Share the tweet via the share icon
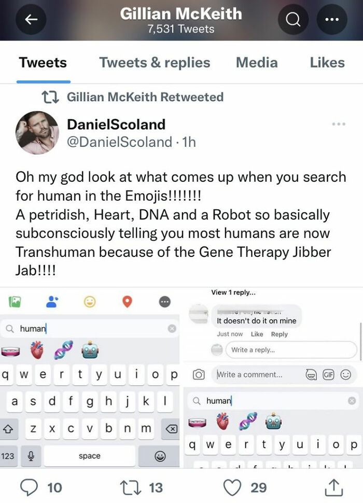363x503 pixels. tap(334, 487)
